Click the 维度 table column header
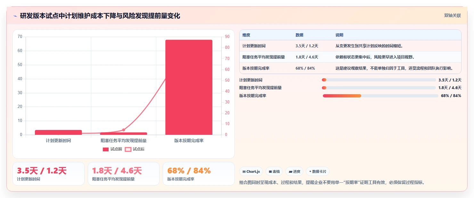474x198 pixels. pos(246,35)
